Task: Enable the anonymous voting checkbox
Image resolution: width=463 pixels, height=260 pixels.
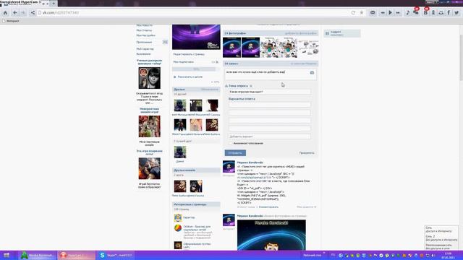Action: (231, 143)
